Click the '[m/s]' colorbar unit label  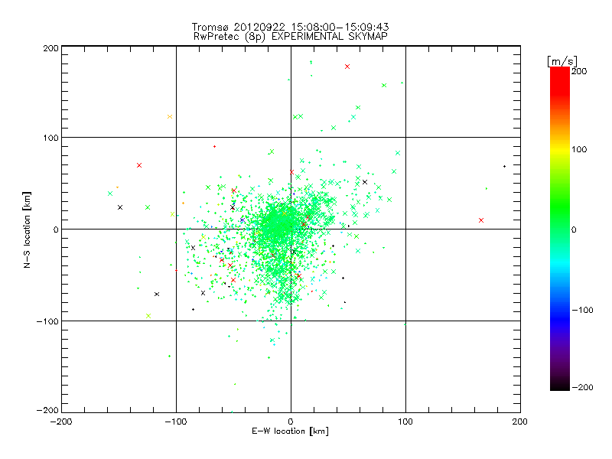(562, 61)
